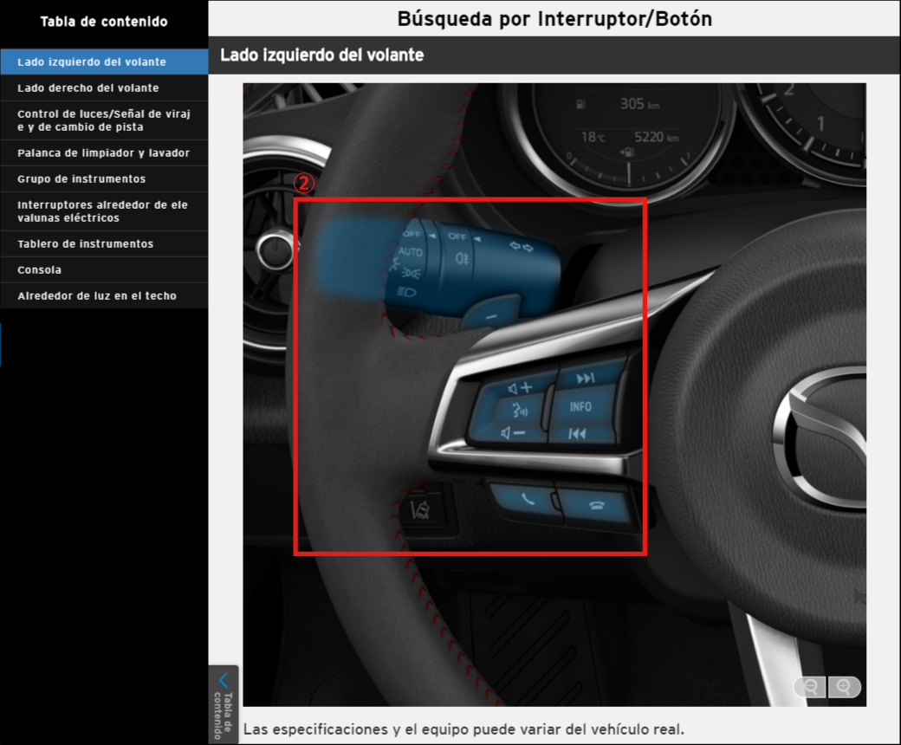Select the turn signal arrows on lever
The height and width of the screenshot is (745, 901).
(x=522, y=248)
